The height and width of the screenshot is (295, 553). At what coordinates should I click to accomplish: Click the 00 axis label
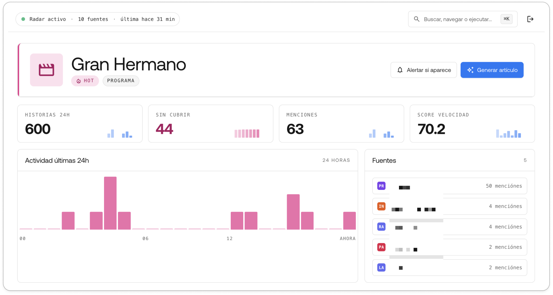23,239
